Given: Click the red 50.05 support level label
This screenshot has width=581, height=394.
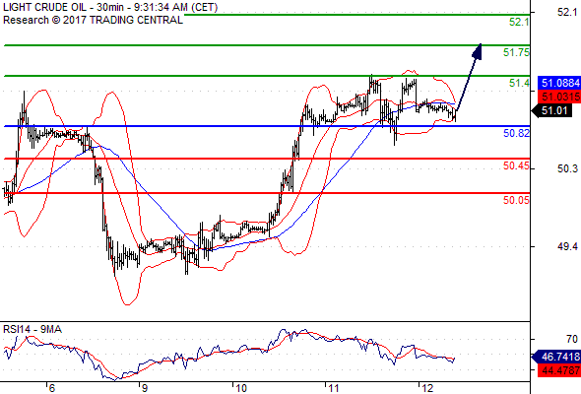Looking at the screenshot, I should pos(516,200).
